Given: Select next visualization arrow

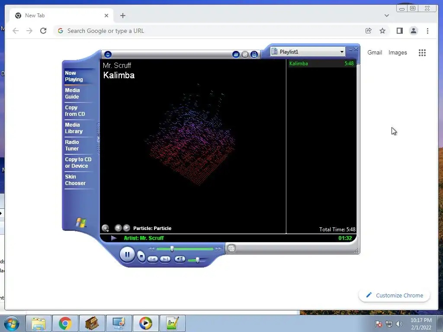Looking at the screenshot, I should tap(127, 228).
